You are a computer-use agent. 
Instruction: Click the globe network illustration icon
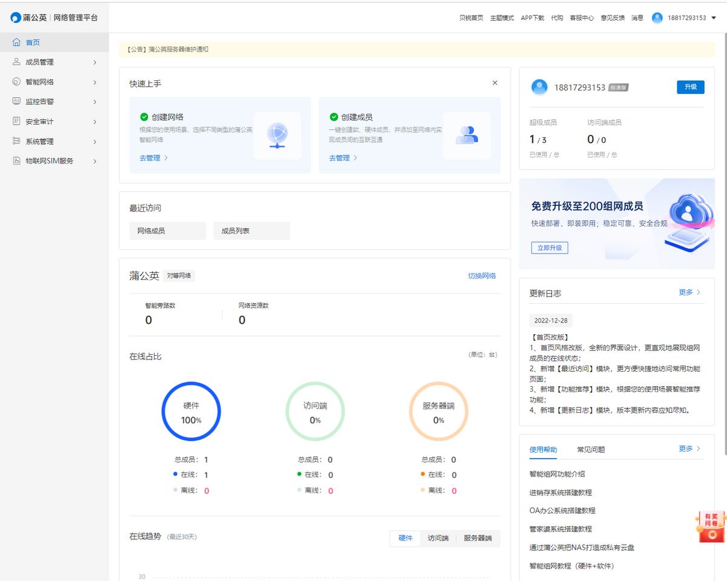pos(277,136)
